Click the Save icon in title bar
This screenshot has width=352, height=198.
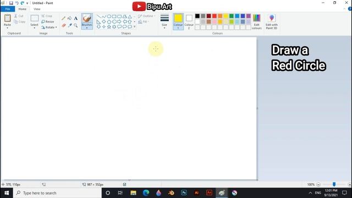pos(11,3)
